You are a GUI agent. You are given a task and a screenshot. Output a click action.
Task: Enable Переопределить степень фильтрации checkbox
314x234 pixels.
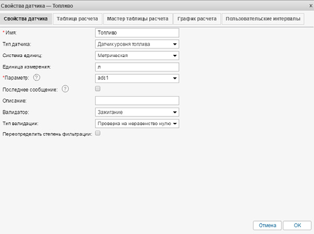point(98,134)
